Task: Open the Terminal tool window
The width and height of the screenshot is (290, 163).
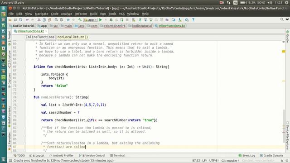Action: pos(117,155)
